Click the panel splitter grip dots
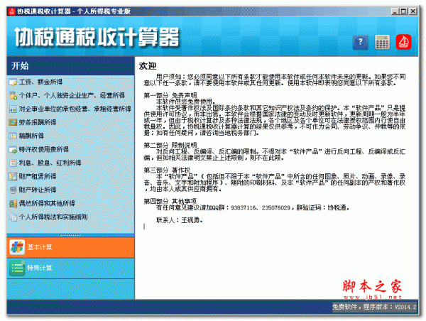Screen dimensions: 426x321 (x=70, y=235)
